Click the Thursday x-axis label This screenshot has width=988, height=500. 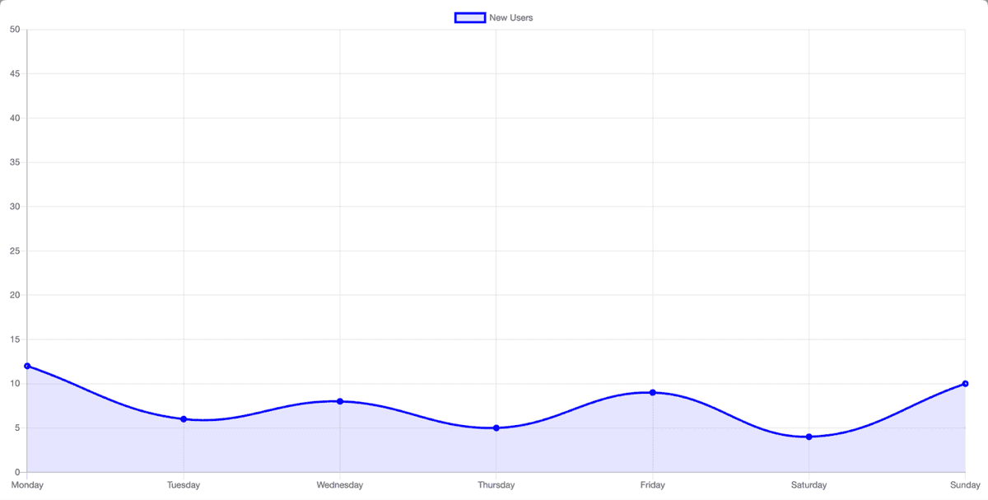coord(496,485)
